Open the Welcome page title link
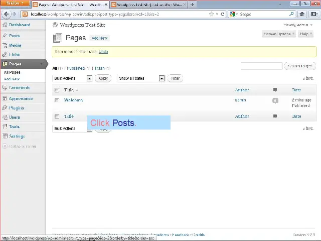This screenshot has width=321, height=241. pos(74,100)
